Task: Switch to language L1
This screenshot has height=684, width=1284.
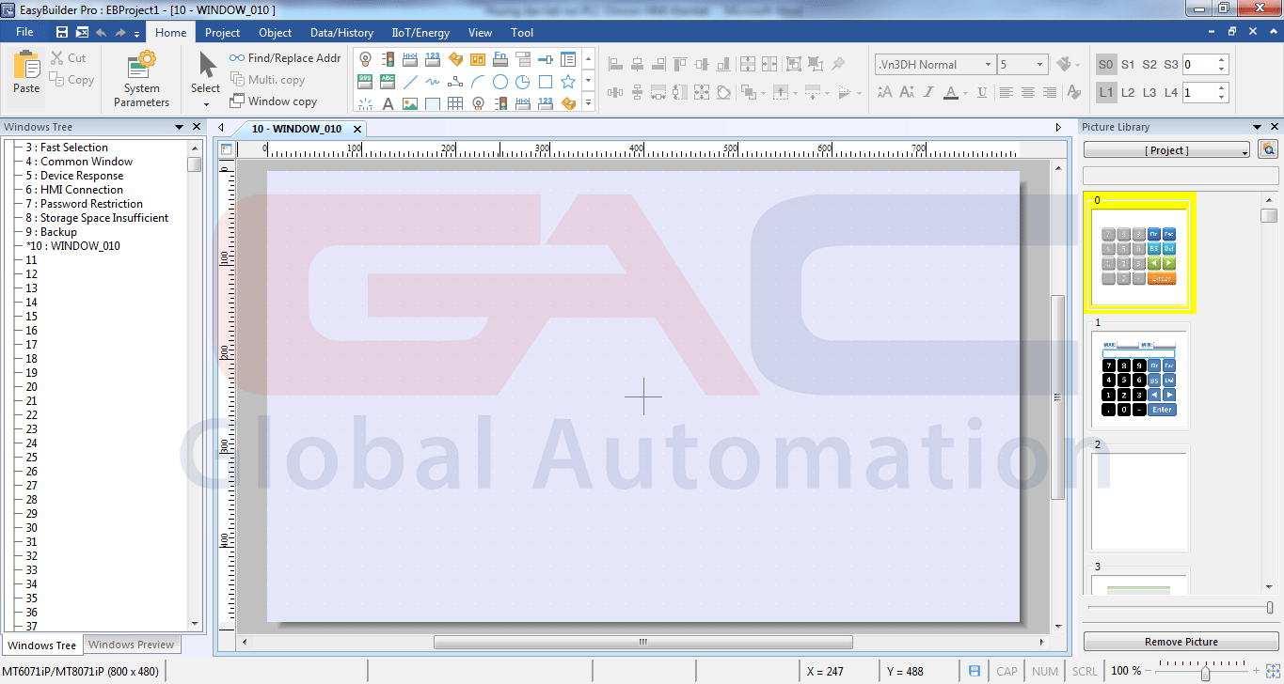Action: (x=1105, y=93)
